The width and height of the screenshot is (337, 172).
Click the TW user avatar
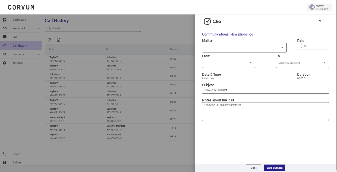[312, 7]
